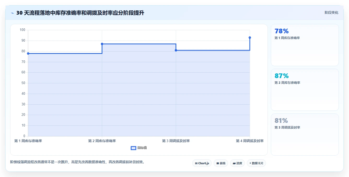Toggle the 指标值 legend entry
The height and width of the screenshot is (177, 349).
point(139,148)
